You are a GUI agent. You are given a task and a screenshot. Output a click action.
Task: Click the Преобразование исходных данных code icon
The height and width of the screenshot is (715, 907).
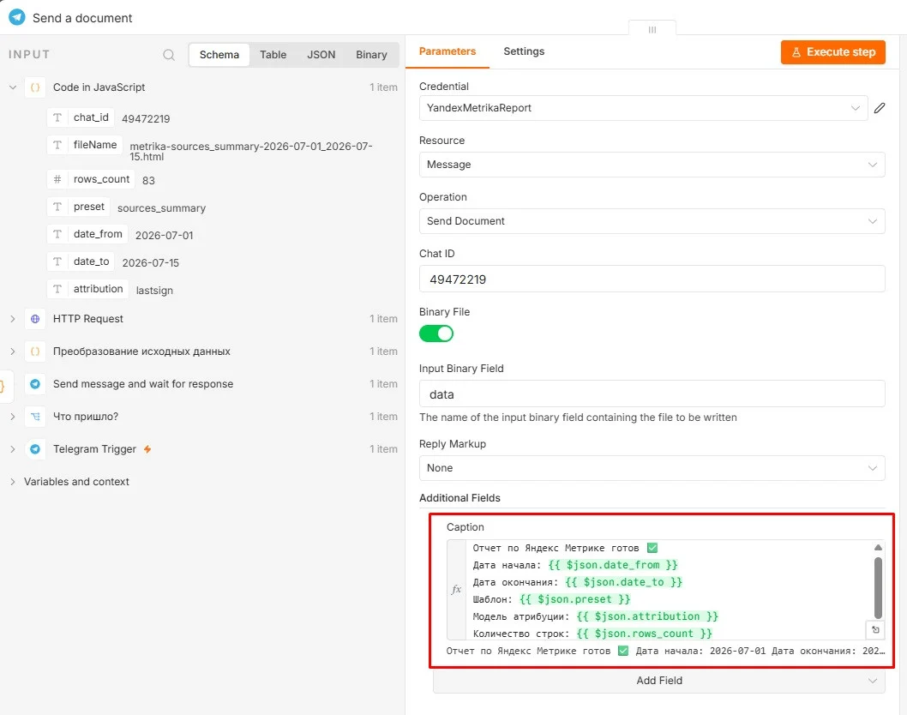tap(35, 351)
